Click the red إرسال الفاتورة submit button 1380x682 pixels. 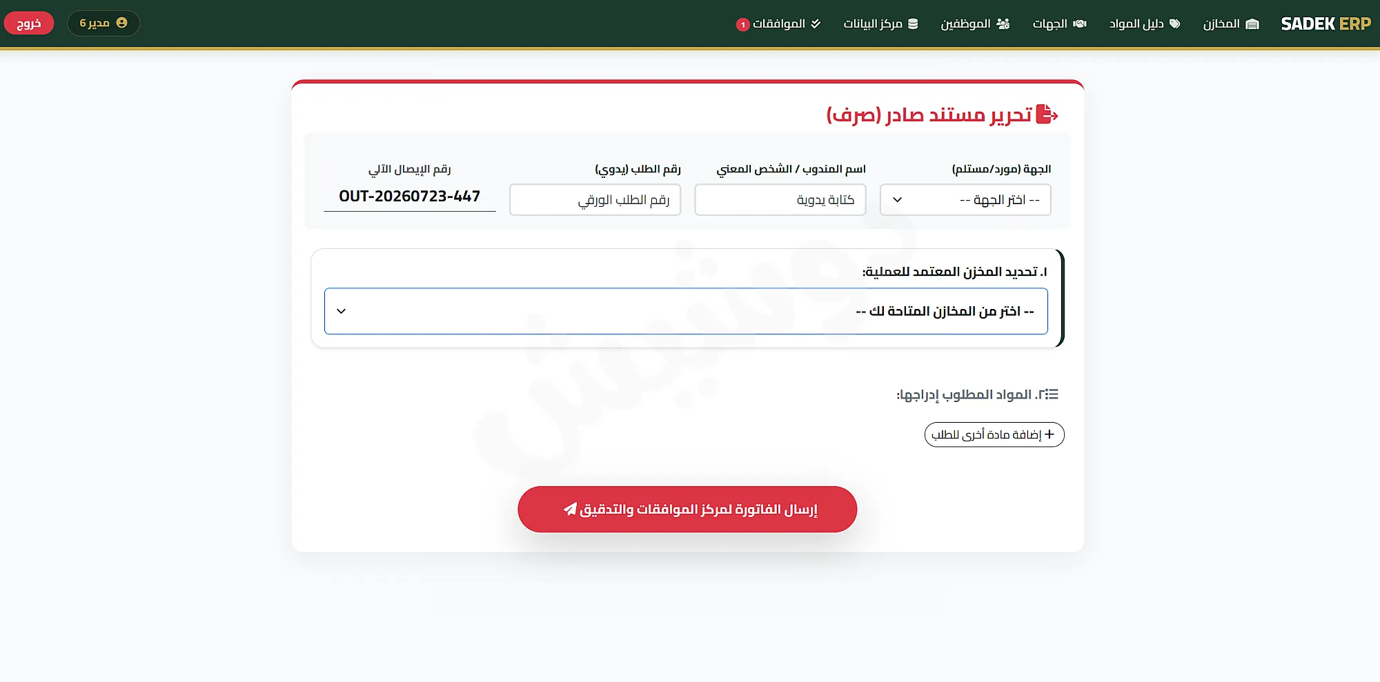tap(687, 510)
